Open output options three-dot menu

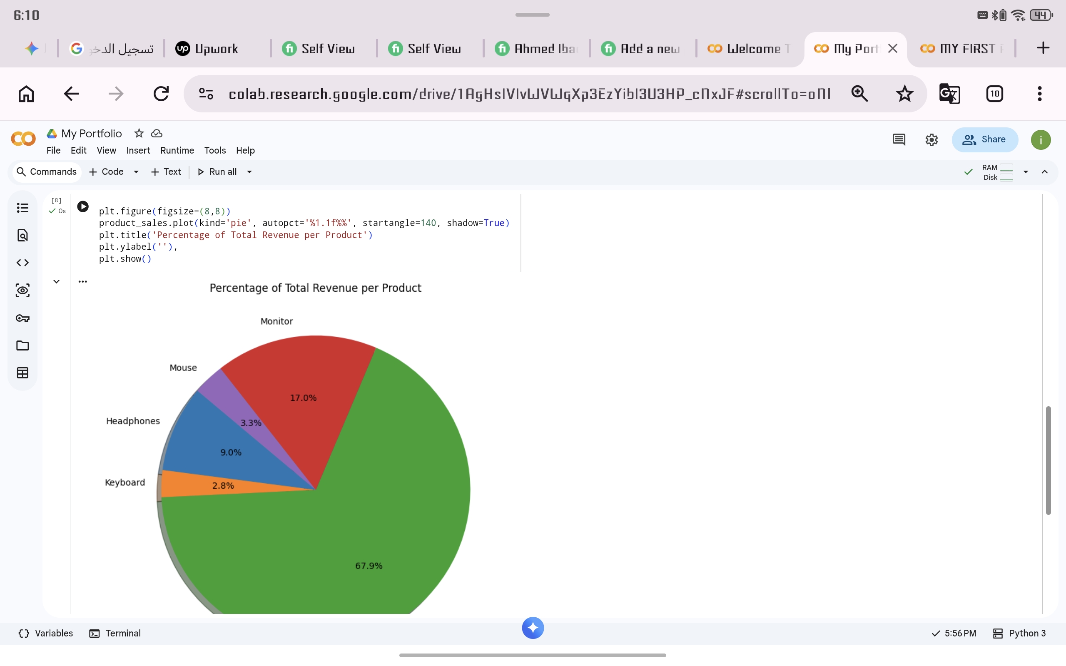(x=83, y=281)
